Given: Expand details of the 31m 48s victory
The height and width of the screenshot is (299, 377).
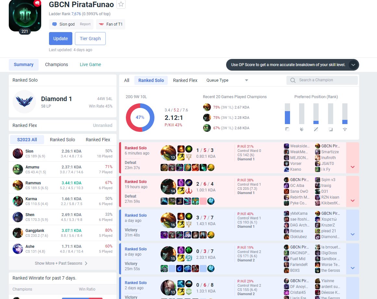Looking at the screenshot, I should pos(352,225).
